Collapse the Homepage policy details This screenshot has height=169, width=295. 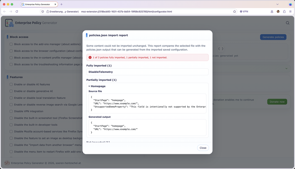pos(97,86)
